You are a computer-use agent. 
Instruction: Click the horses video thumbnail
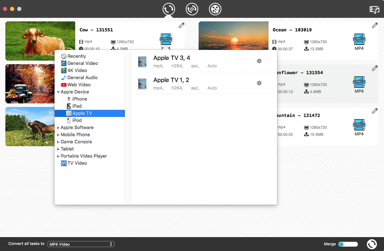coord(30,126)
